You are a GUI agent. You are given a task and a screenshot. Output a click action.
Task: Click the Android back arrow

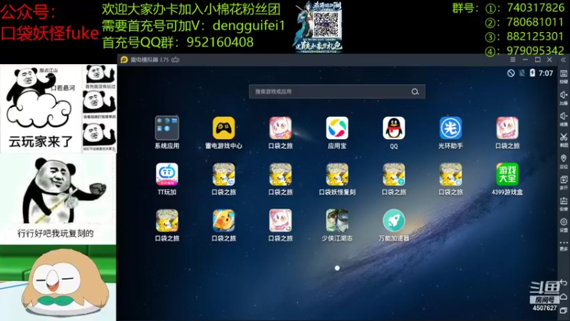564,282
